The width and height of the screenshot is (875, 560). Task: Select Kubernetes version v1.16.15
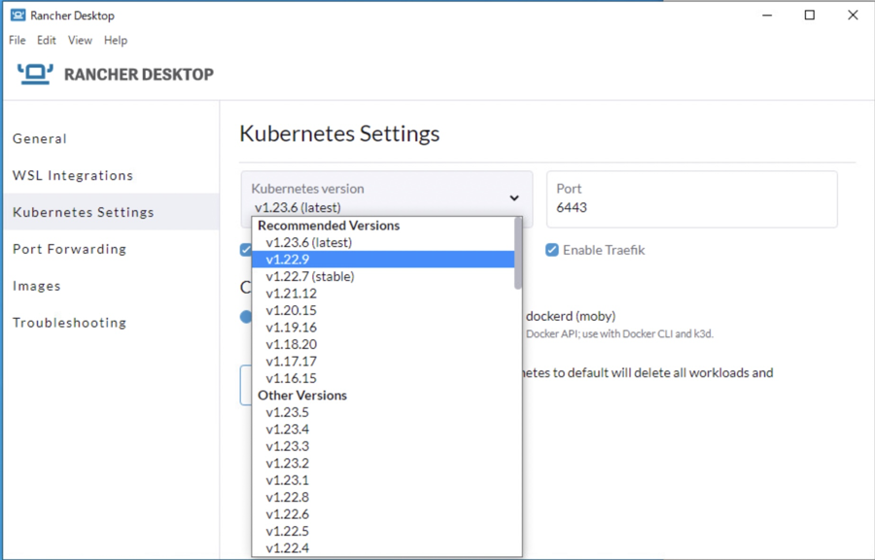pos(383,378)
